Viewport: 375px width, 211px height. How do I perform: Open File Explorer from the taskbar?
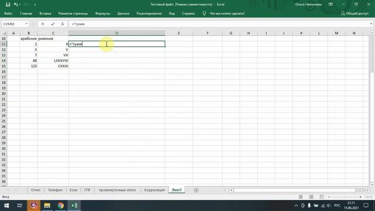(47, 206)
